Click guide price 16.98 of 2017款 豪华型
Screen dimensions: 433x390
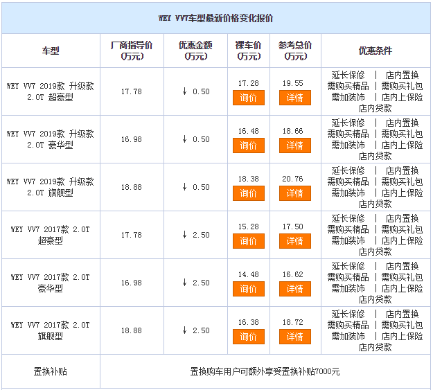pyautogui.click(x=132, y=283)
